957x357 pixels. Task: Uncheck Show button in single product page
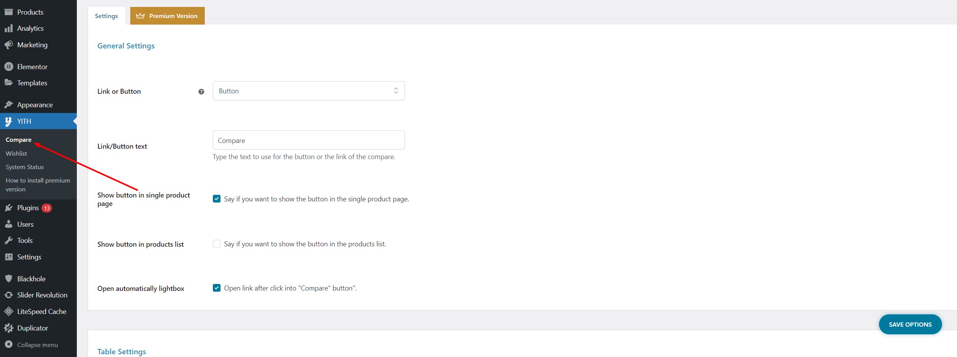pos(217,199)
